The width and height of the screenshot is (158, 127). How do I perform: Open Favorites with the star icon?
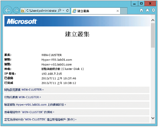click(147, 10)
